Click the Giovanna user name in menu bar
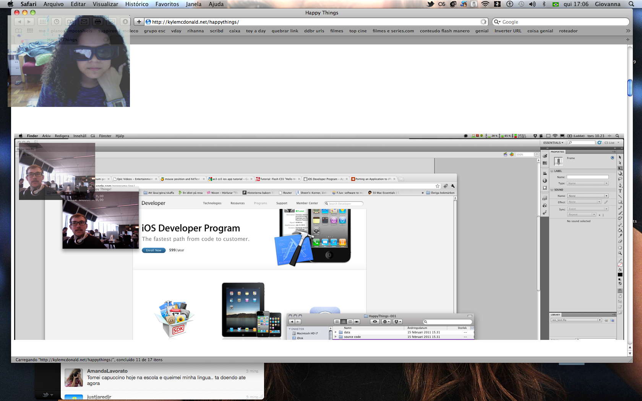The image size is (642, 401). click(608, 4)
